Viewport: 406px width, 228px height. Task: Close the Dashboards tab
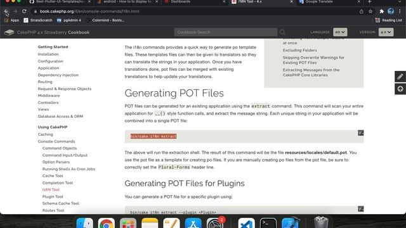pos(224,2)
